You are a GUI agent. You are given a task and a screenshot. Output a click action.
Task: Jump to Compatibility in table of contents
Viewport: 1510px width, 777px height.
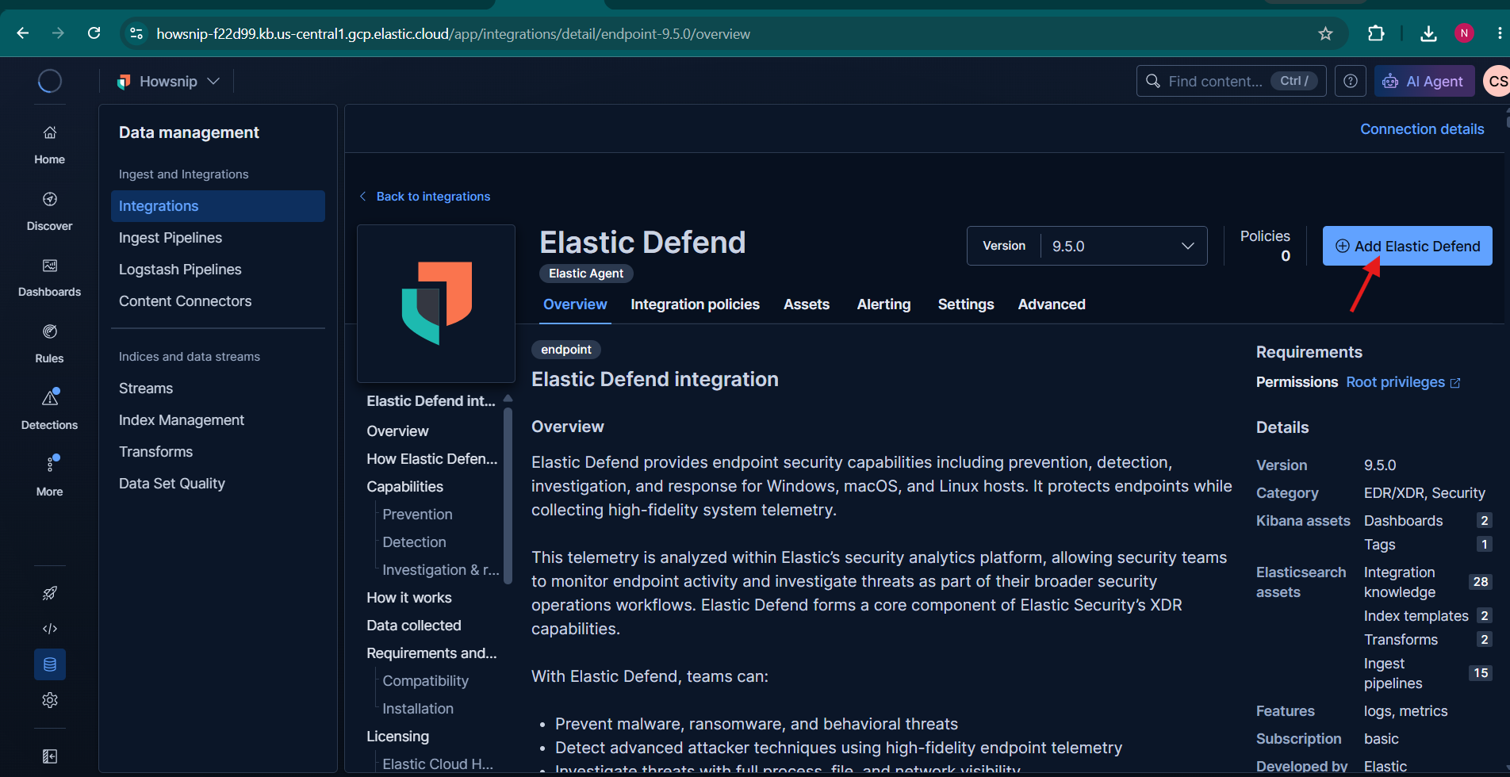click(425, 681)
